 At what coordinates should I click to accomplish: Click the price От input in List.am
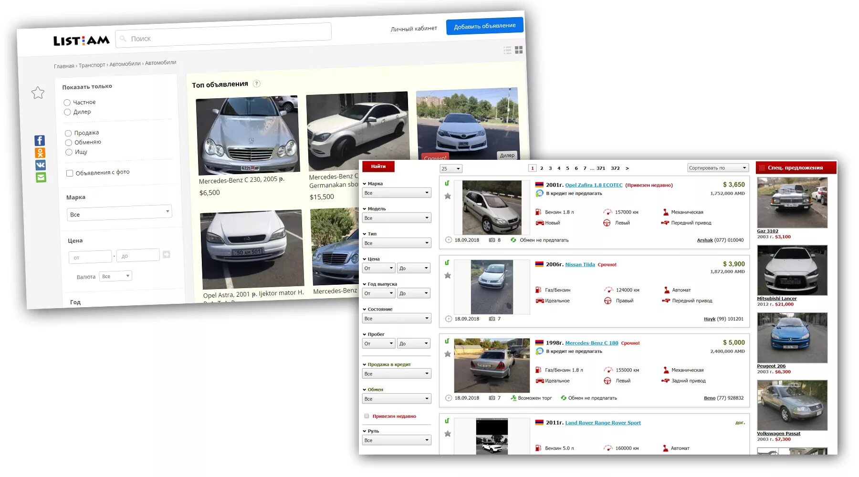(90, 257)
